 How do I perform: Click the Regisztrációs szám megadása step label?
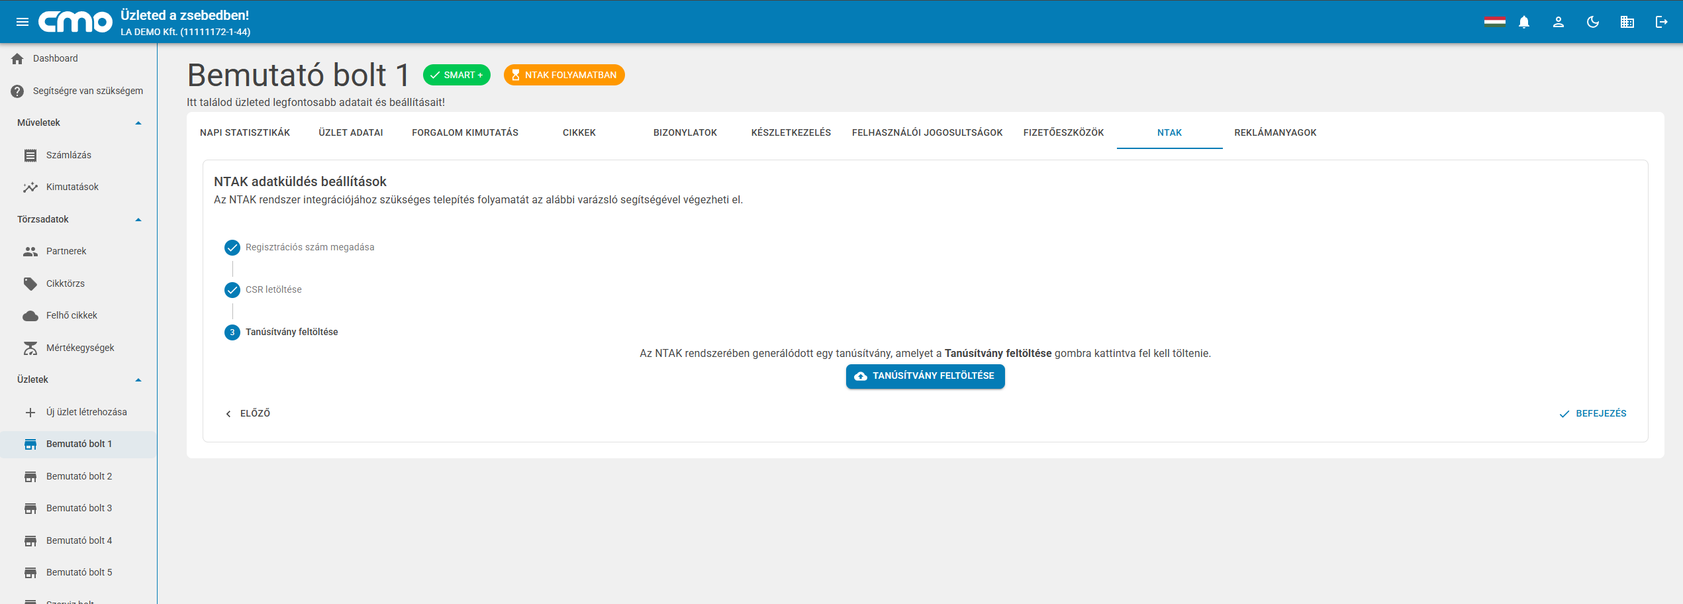tap(310, 248)
